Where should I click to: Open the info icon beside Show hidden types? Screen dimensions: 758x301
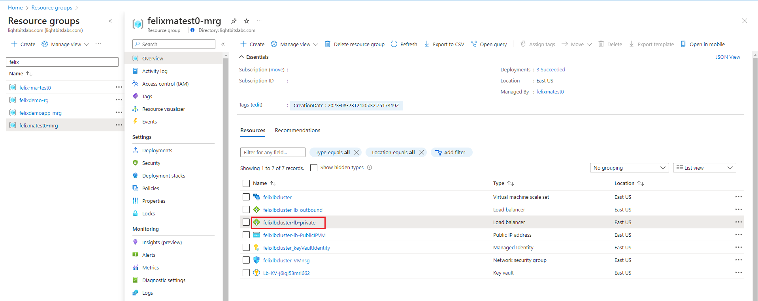point(370,167)
